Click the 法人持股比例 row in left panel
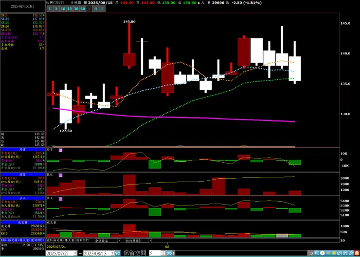Screen dimensions: 360x257 (23, 217)
